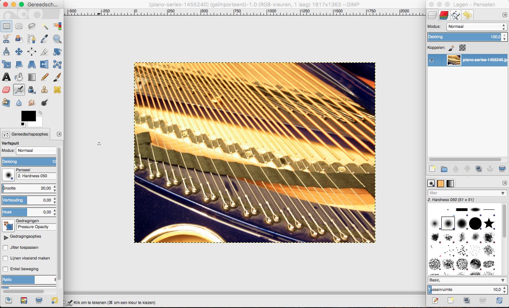Select the Shear tool
The width and height of the screenshot is (509, 308).
pos(19,64)
